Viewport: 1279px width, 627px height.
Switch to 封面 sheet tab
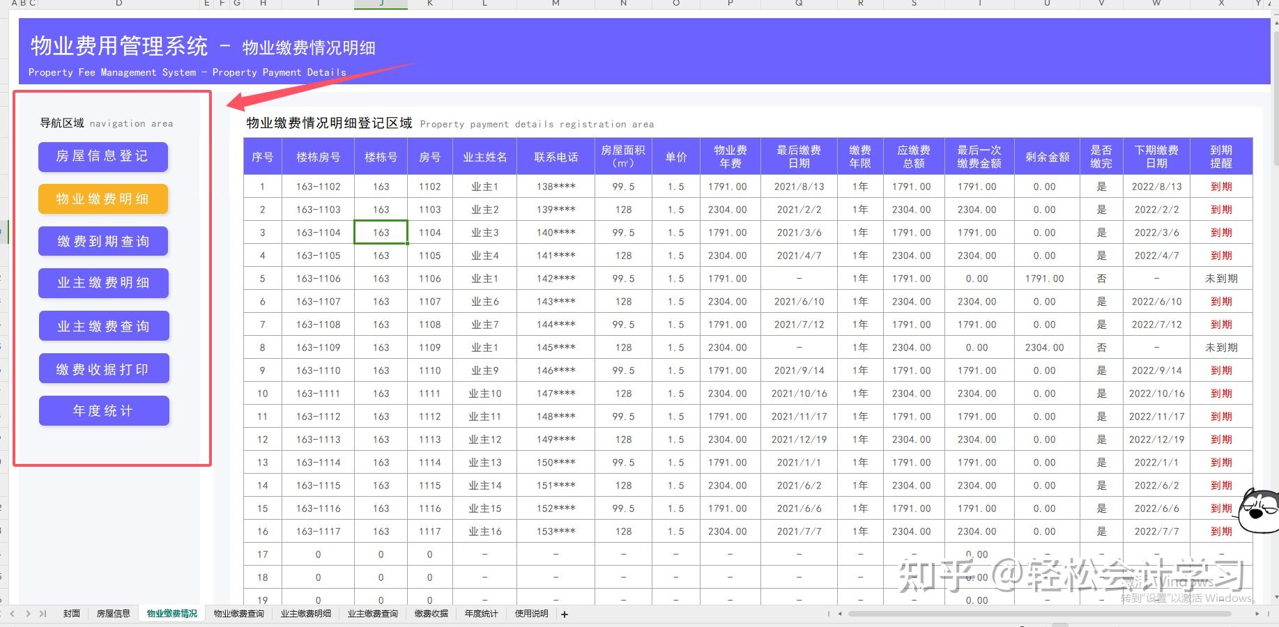(71, 614)
